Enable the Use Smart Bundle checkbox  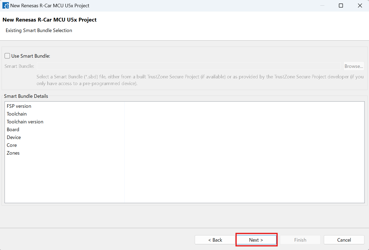[7, 56]
